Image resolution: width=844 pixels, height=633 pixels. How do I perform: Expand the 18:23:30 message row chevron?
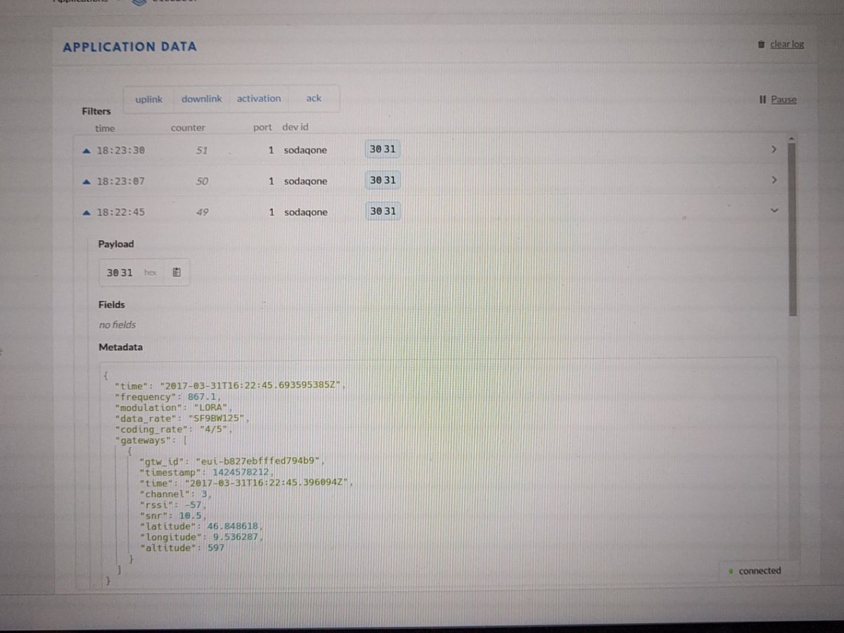coord(774,149)
